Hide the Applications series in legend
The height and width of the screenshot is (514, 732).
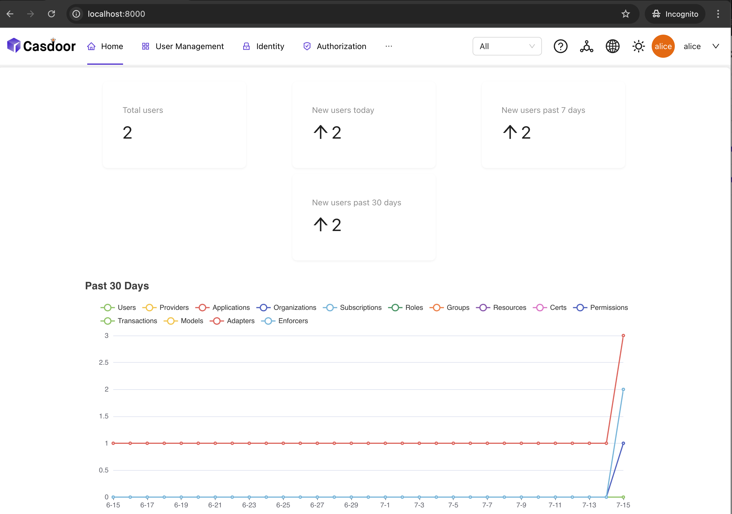(222, 308)
